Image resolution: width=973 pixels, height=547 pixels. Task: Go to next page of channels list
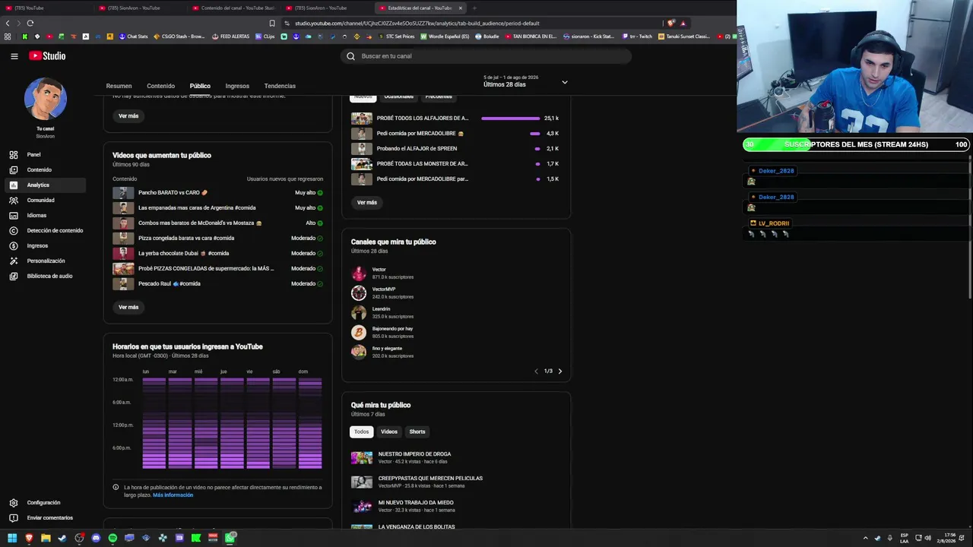[560, 372]
